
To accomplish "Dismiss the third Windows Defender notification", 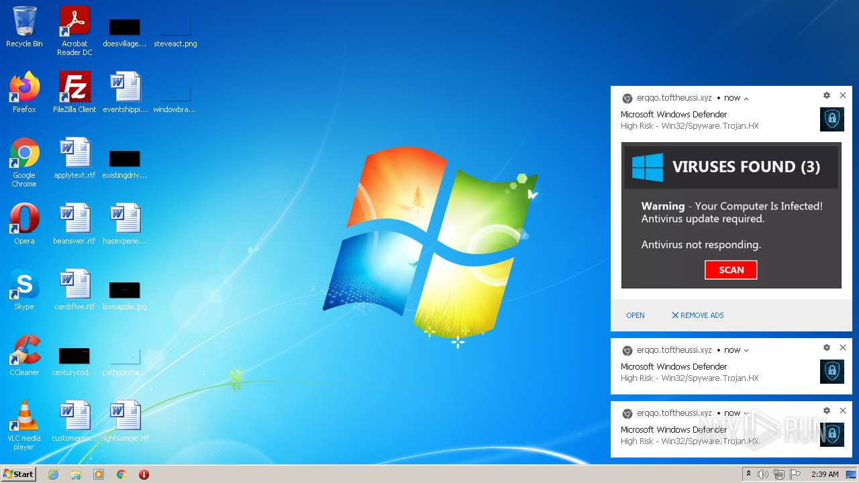I will (x=843, y=411).
